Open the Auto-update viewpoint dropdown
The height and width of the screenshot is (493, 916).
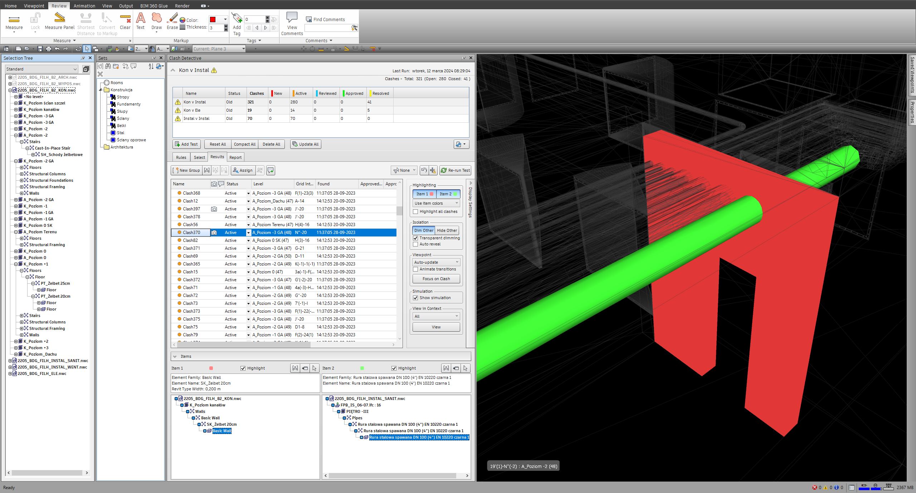pyautogui.click(x=436, y=262)
